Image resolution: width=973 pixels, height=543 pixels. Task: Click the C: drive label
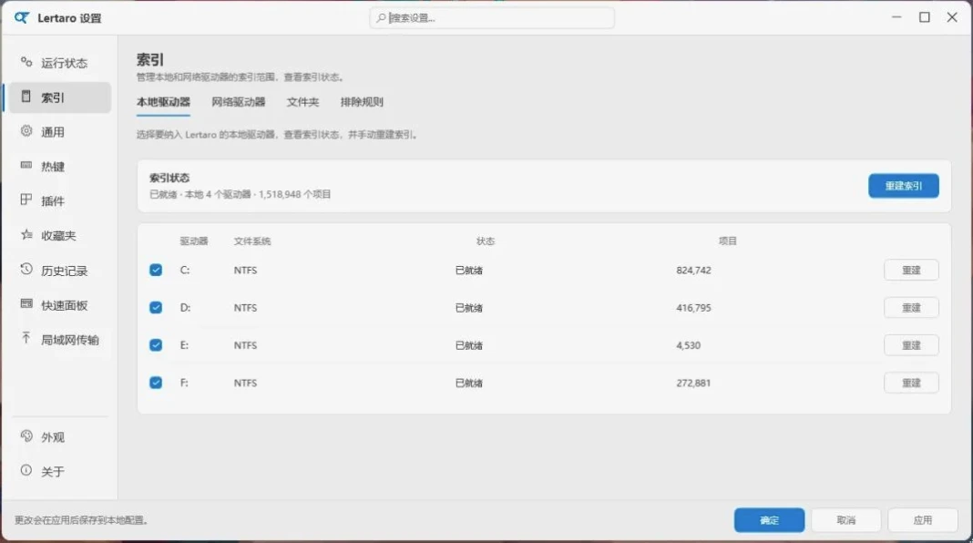(185, 270)
